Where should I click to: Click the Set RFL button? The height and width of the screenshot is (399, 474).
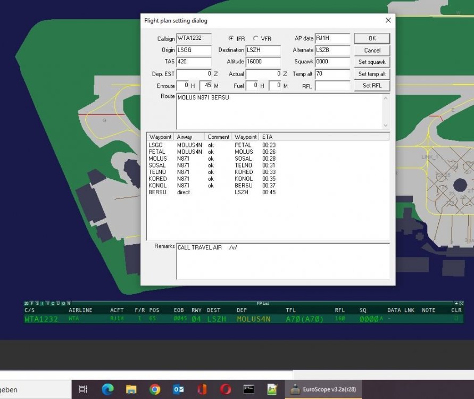372,86
